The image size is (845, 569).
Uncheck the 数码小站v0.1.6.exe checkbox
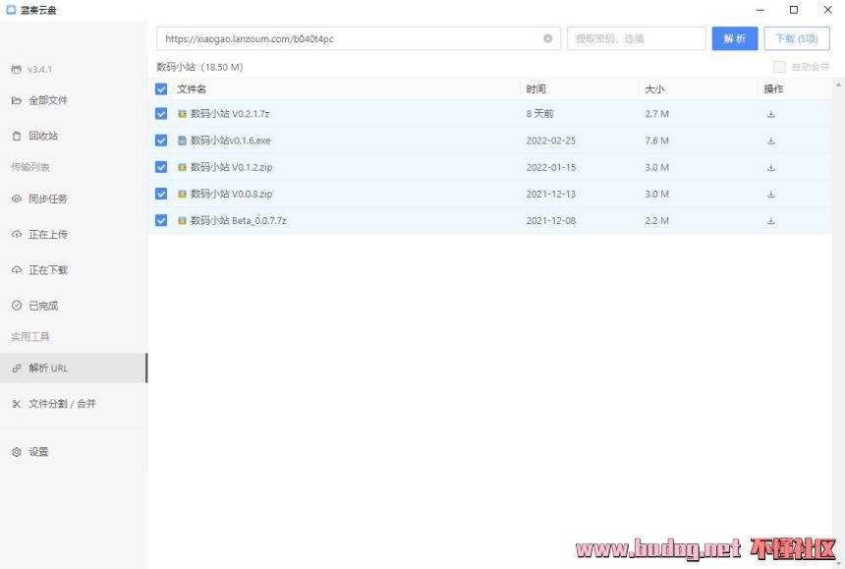point(161,141)
